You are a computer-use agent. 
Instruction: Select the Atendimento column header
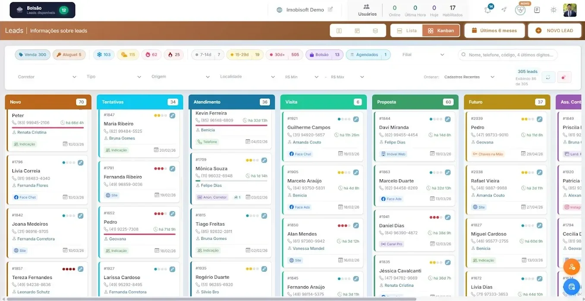coord(232,102)
